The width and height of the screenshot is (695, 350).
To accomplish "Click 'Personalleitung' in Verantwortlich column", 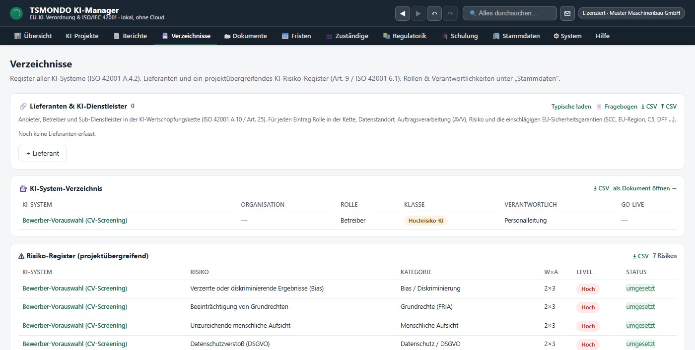I will [526, 221].
